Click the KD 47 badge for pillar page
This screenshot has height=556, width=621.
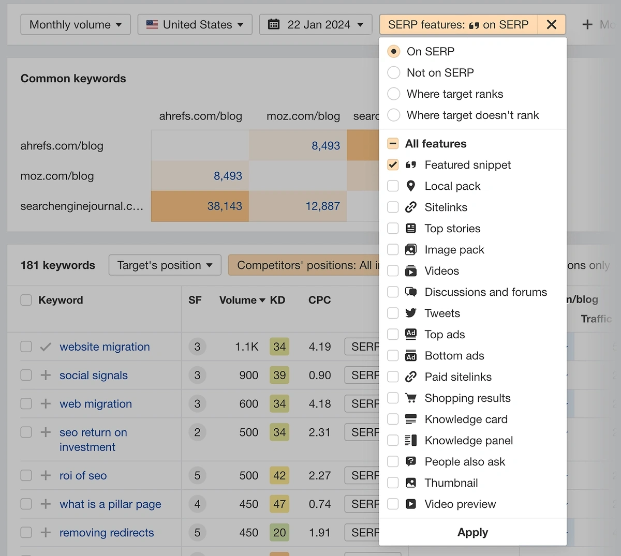pyautogui.click(x=279, y=504)
